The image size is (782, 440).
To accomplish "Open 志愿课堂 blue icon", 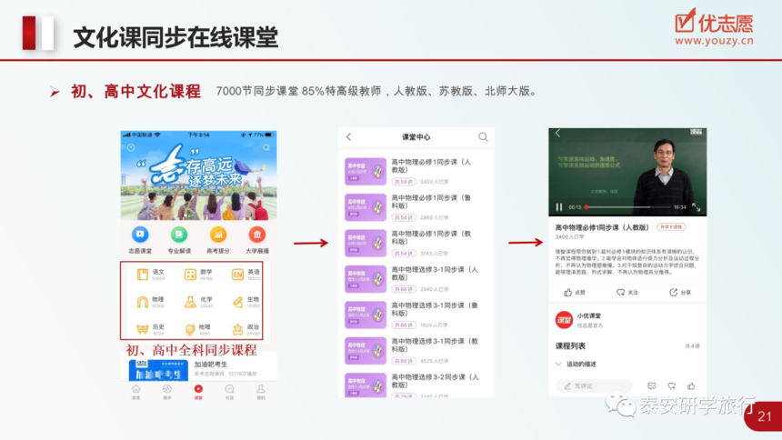I will click(x=140, y=234).
